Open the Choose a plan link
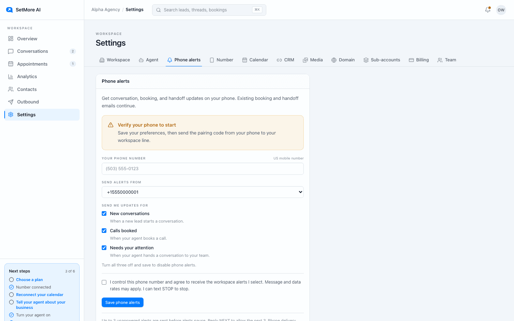514x321 pixels. point(29,280)
